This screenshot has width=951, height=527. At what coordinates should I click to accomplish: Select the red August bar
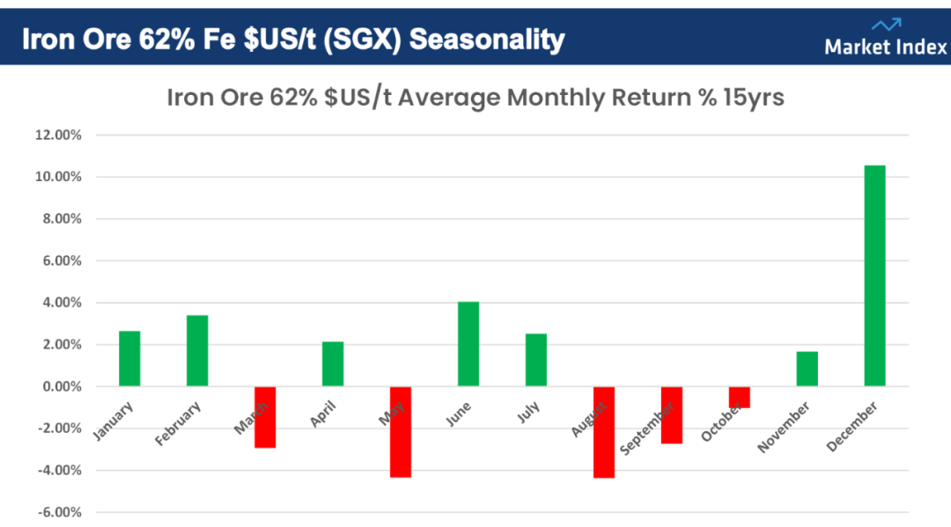coord(604,432)
